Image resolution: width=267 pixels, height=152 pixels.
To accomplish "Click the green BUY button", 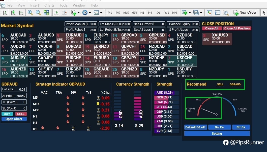I will coord(7,114).
